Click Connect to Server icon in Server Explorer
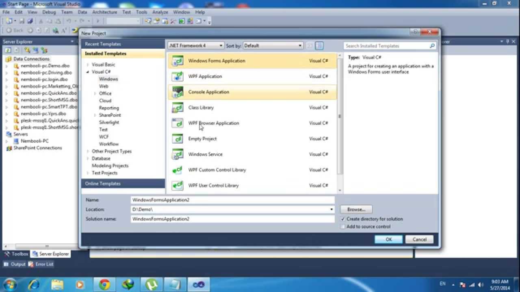Viewport: 520px width, 292px height. [x=36, y=50]
